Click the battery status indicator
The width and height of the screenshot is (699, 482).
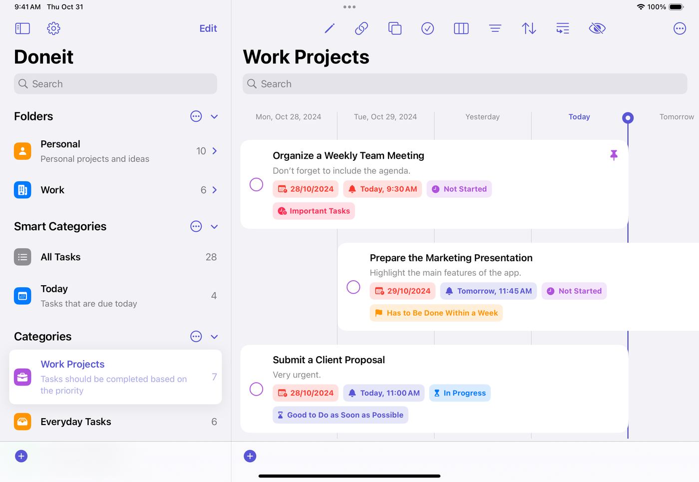pos(677,7)
